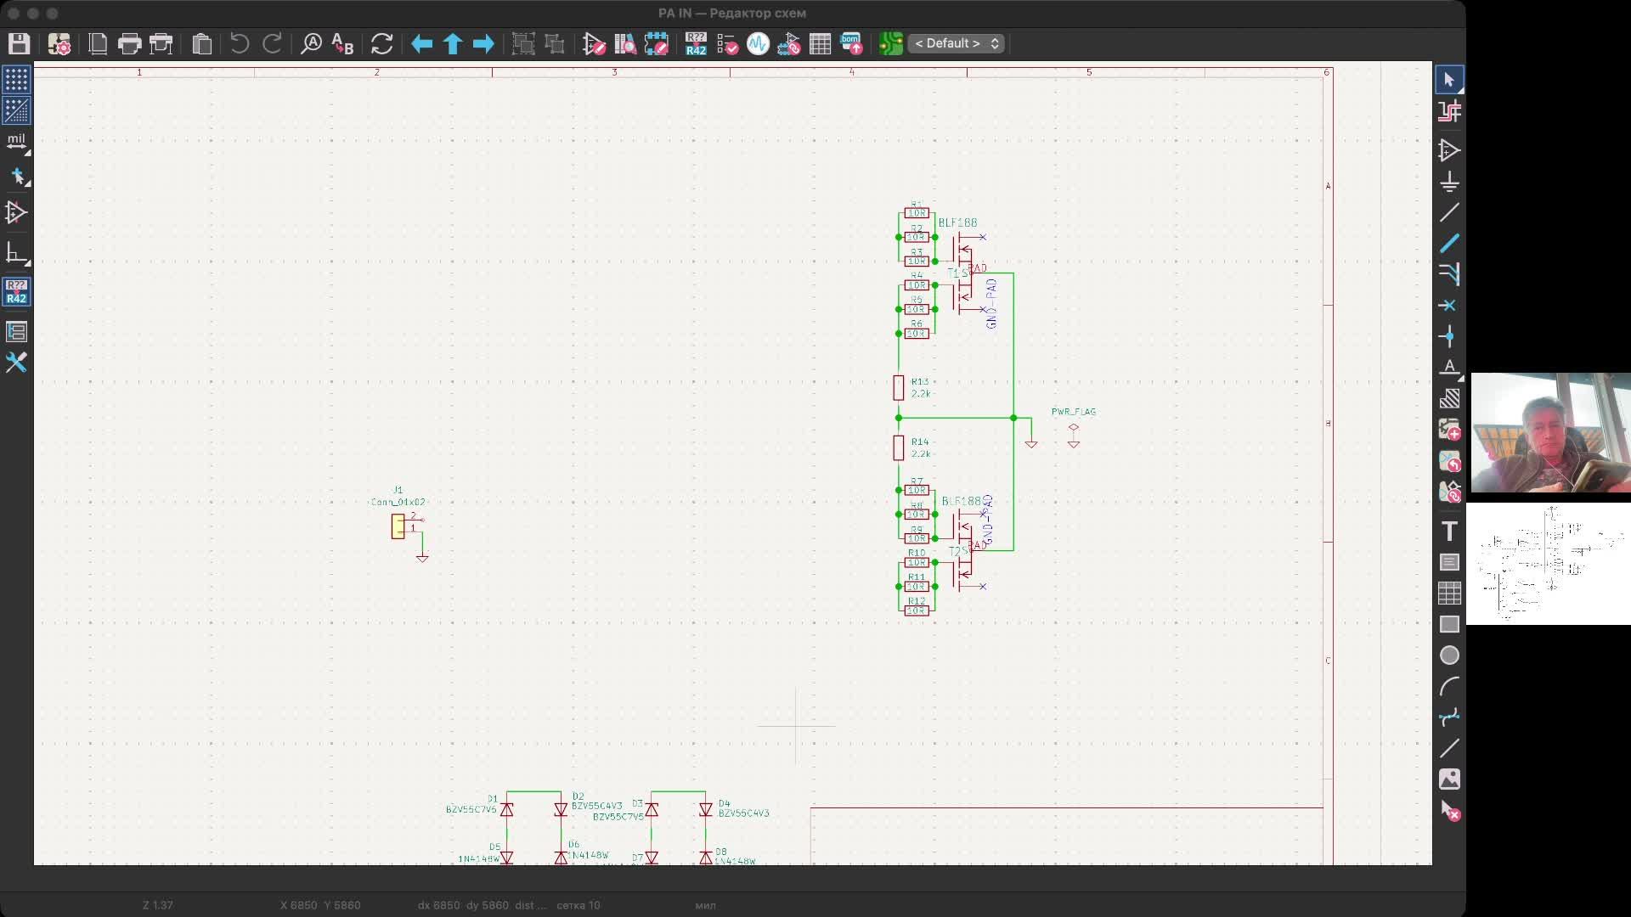1631x917 pixels.
Task: Toggle hidden pin visibility
Action: pyautogui.click(x=17, y=212)
